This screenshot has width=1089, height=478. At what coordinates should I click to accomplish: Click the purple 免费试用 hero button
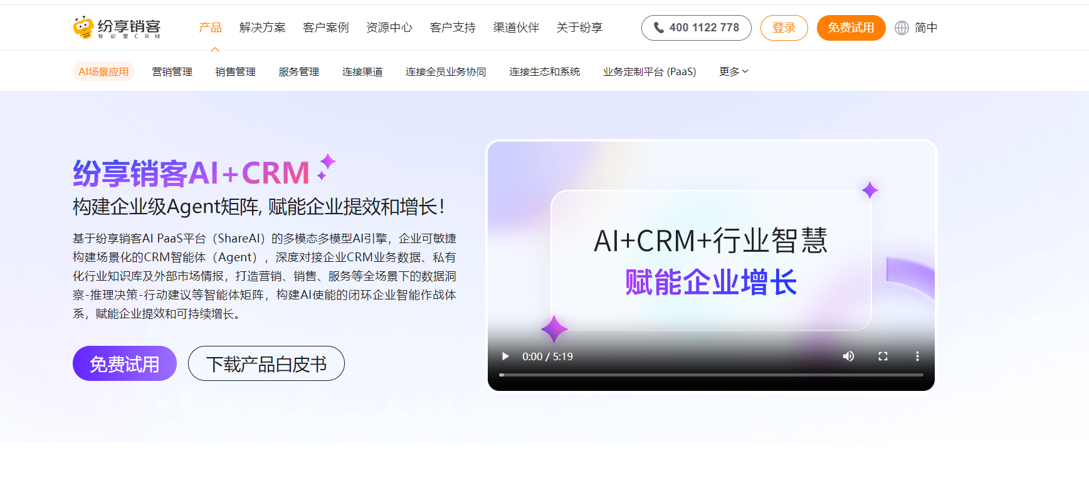click(124, 363)
